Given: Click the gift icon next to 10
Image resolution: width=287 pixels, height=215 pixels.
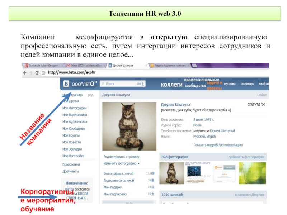Looking at the screenshot, I should coord(153,187).
